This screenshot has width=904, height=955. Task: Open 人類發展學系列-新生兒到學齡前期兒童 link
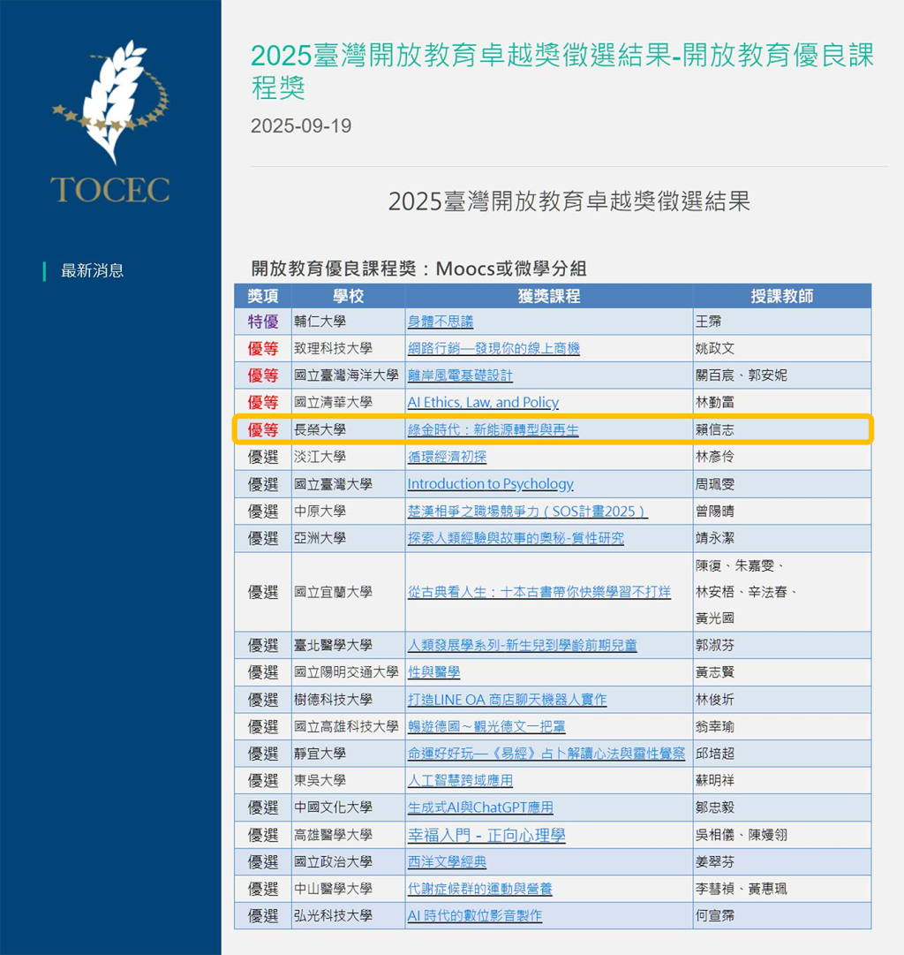(522, 646)
